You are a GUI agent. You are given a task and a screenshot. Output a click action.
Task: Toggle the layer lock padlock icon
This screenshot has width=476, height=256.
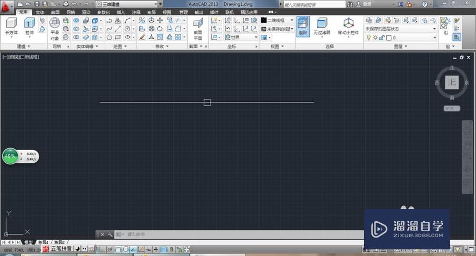tap(382, 37)
